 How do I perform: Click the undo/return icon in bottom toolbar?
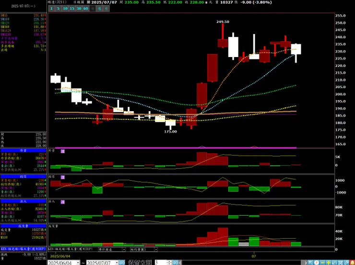[x=334, y=263]
